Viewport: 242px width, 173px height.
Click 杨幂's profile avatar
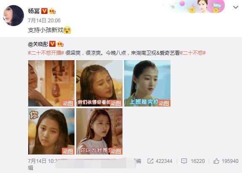coord(13,16)
